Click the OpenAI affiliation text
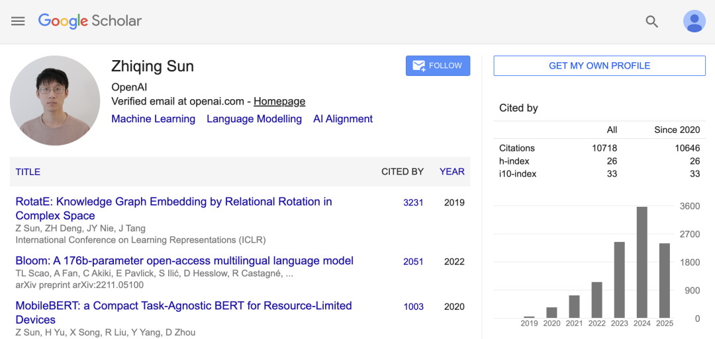This screenshot has height=339, width=715. pyautogui.click(x=129, y=87)
